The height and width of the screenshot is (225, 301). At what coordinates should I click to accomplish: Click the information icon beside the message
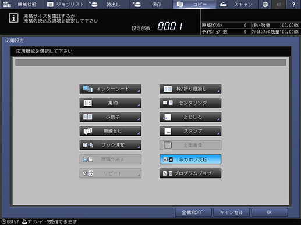(13, 18)
